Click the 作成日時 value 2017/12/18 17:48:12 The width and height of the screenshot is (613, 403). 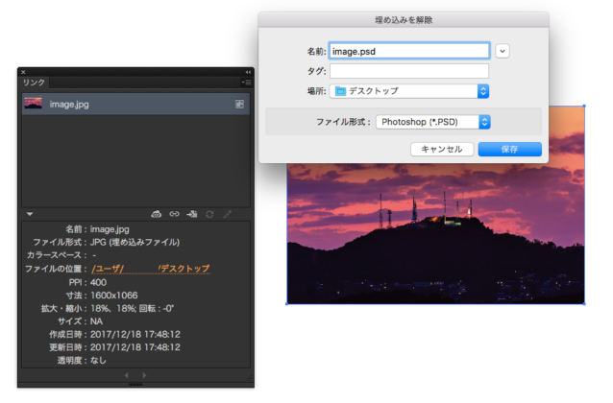135,334
